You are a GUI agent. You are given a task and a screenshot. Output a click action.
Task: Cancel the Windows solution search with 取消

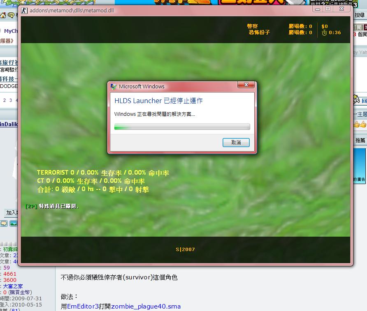point(236,143)
